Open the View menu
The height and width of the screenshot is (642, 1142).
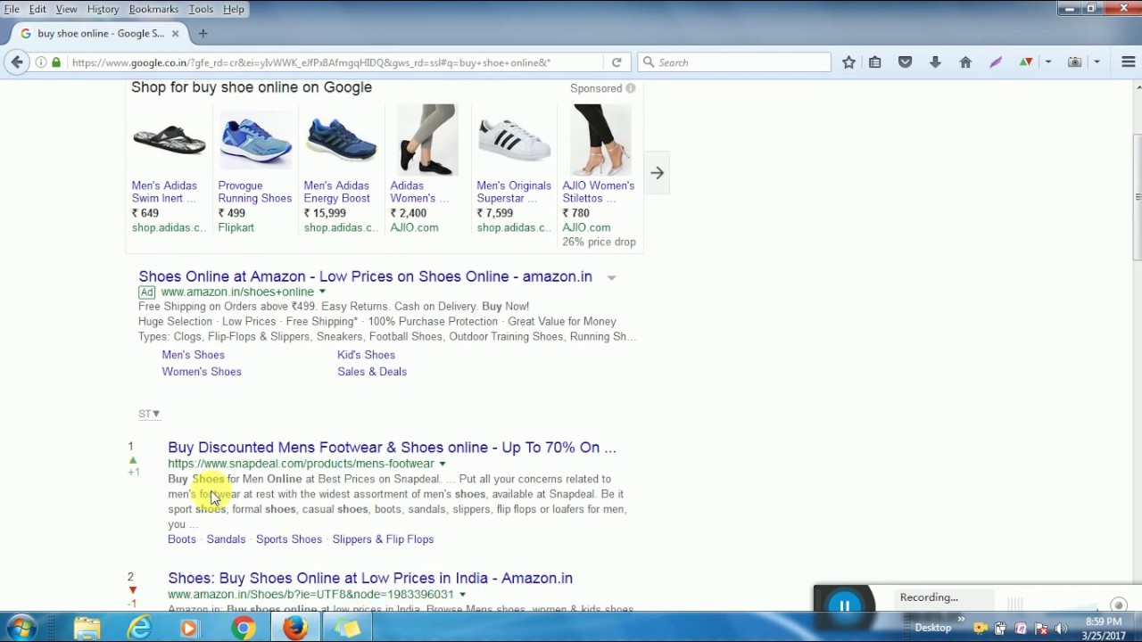(x=66, y=9)
